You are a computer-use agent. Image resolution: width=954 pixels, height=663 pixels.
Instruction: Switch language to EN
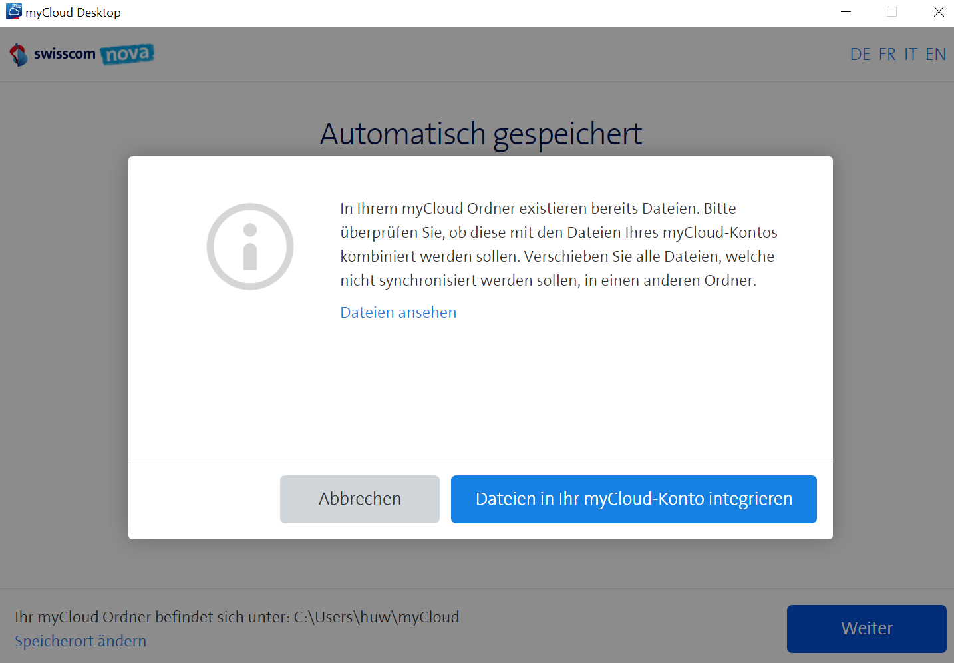pos(936,54)
